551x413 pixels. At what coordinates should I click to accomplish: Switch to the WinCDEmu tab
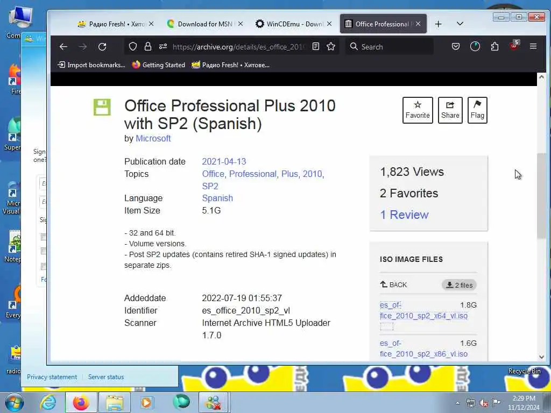click(x=290, y=24)
